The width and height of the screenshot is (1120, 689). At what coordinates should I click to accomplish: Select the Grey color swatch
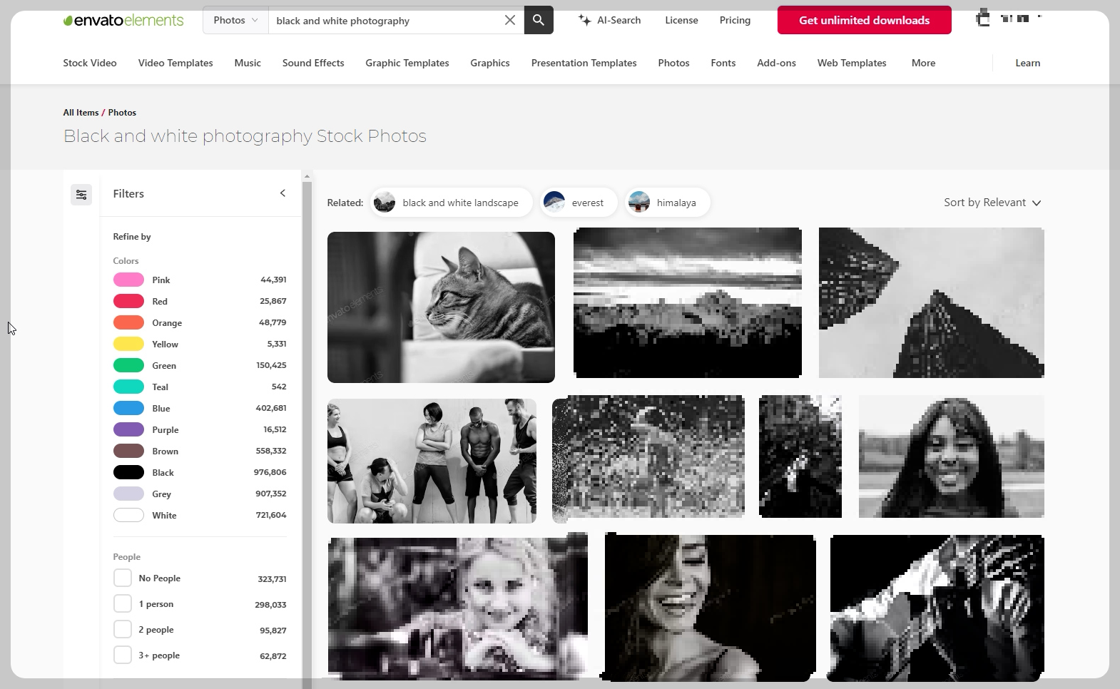point(128,494)
